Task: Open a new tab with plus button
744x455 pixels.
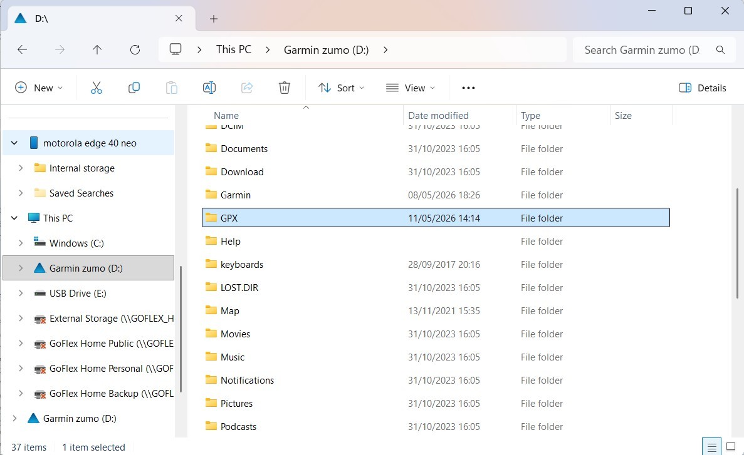Action: 214,19
